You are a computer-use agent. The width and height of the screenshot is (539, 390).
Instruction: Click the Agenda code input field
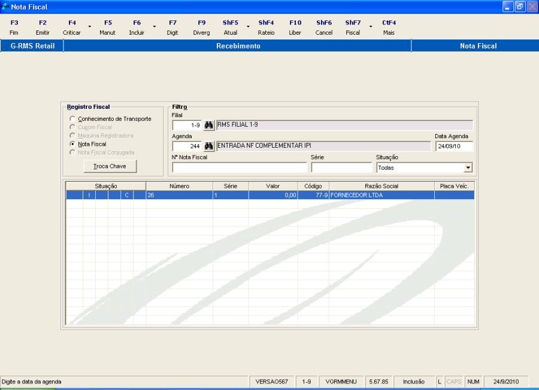187,146
